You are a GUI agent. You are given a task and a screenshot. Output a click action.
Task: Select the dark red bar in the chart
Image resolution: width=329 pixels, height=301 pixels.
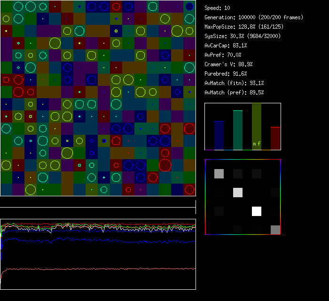pyautogui.click(x=275, y=138)
